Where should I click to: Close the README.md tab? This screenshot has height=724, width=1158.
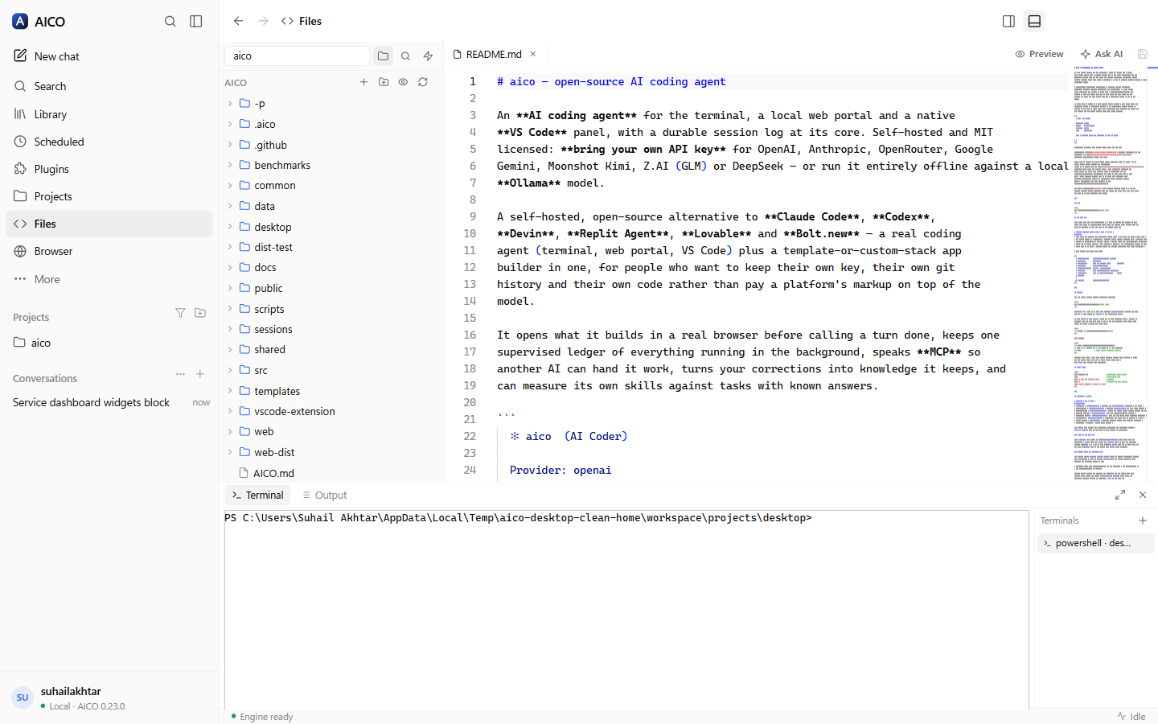click(532, 54)
